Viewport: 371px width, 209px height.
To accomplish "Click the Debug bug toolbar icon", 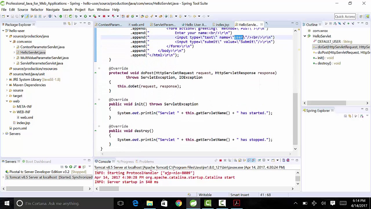I will [x=76, y=16].
